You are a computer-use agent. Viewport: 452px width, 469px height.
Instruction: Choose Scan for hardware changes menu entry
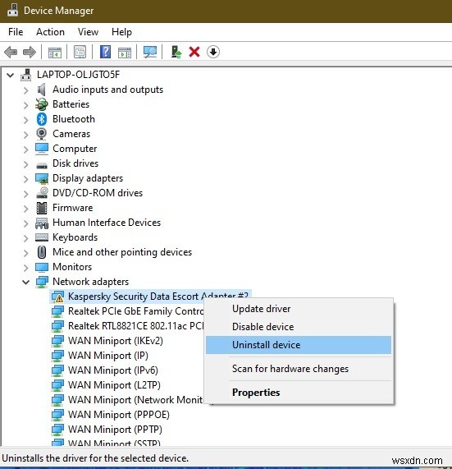tap(299, 369)
